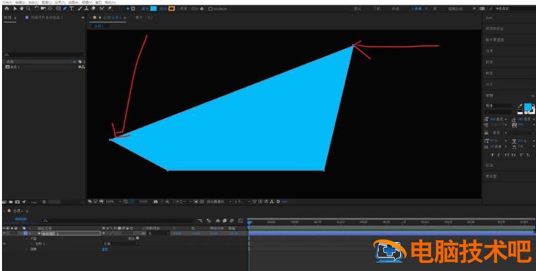Expand the Transform group of the shape layer

pos(27,250)
